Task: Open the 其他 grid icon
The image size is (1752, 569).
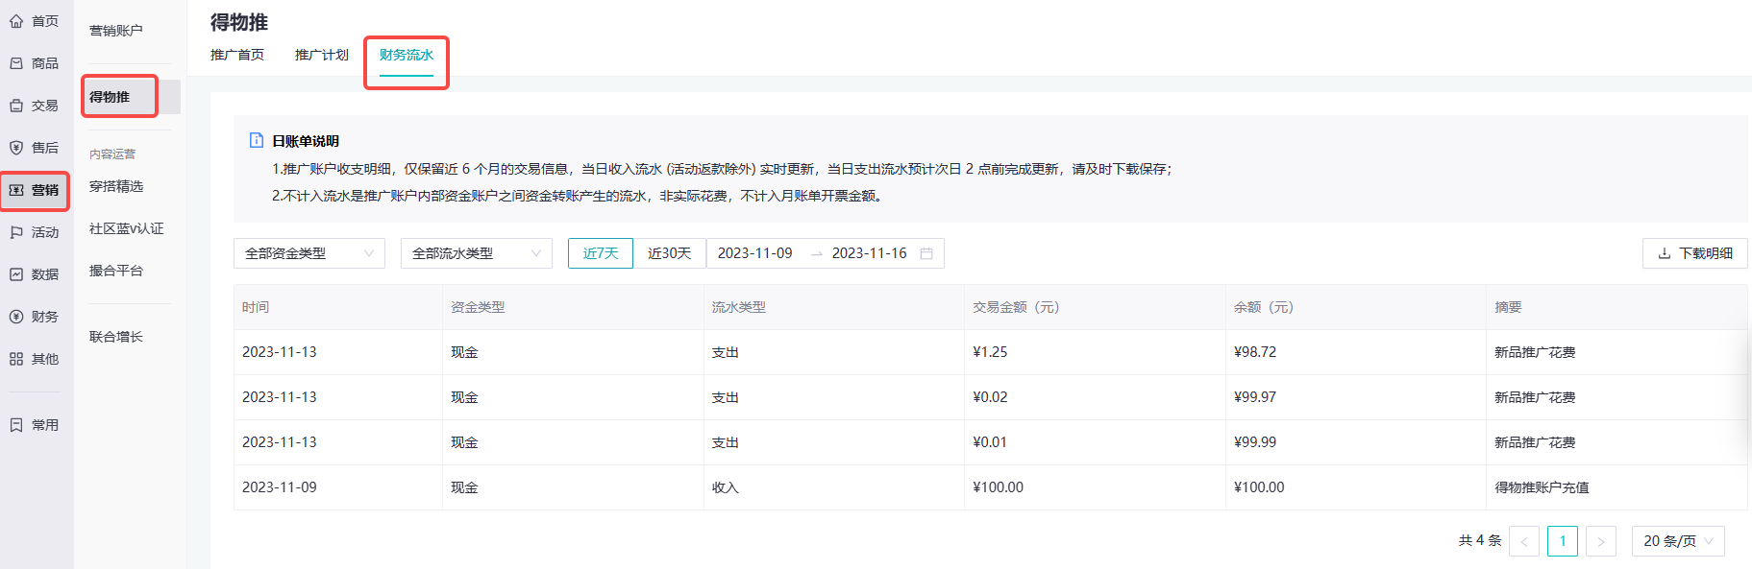Action: pos(16,359)
